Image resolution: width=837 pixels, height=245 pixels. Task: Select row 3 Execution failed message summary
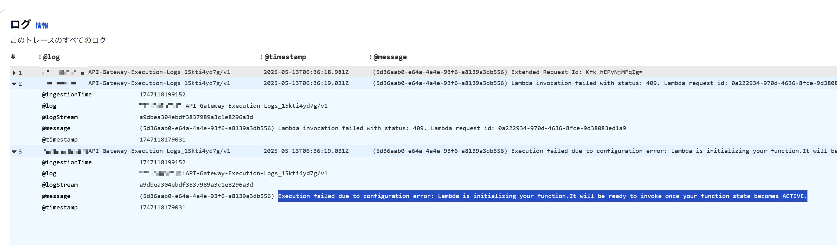(605, 151)
